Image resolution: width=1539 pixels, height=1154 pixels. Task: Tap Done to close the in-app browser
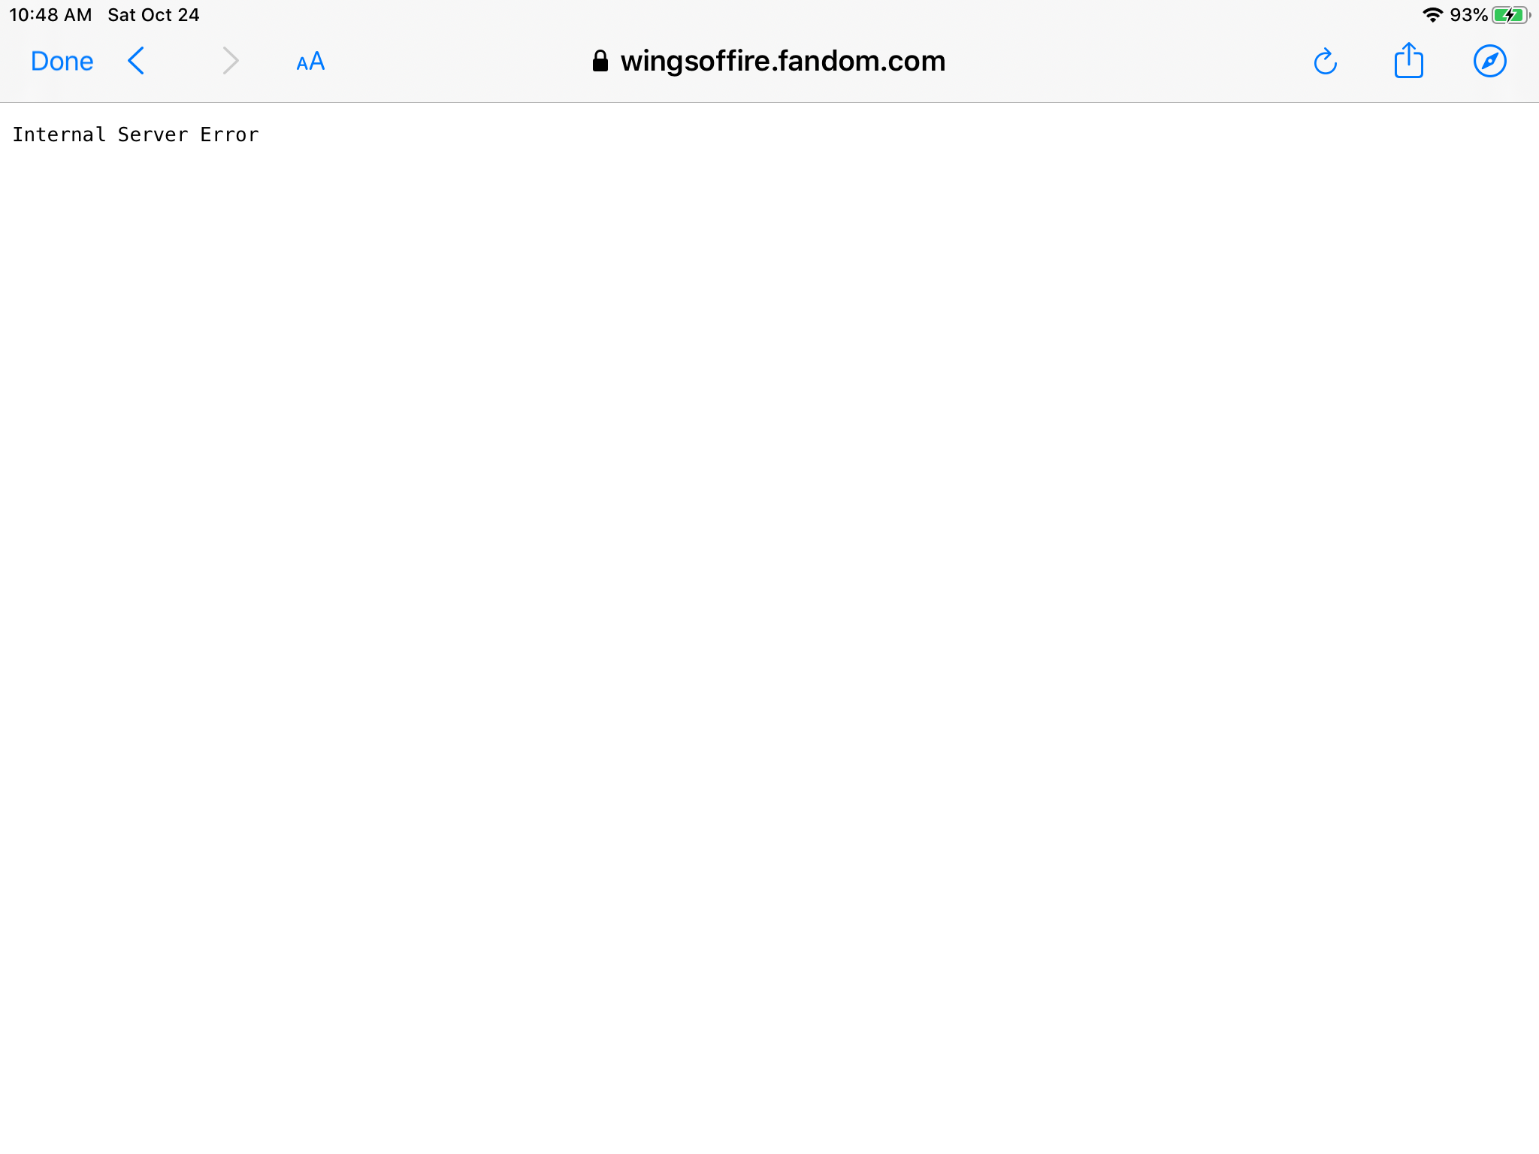point(62,61)
